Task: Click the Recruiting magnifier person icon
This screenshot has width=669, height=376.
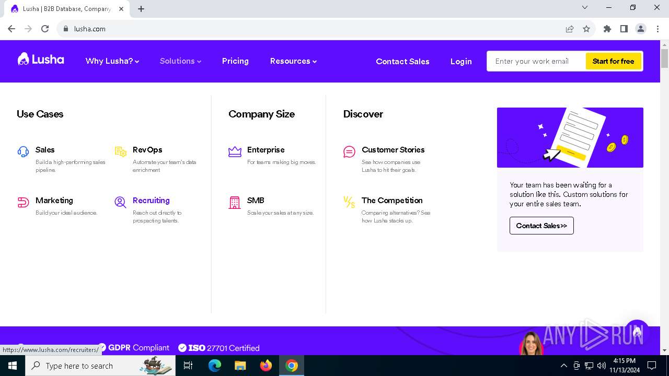Action: pos(121,203)
